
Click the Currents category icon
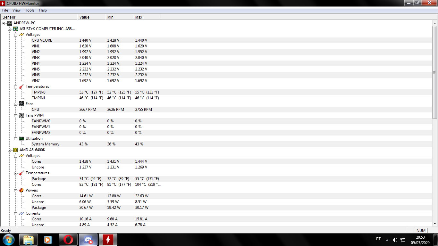pos(21,213)
